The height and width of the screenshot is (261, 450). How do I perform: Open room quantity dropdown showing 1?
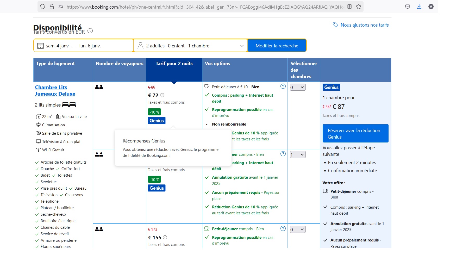tap(297, 155)
